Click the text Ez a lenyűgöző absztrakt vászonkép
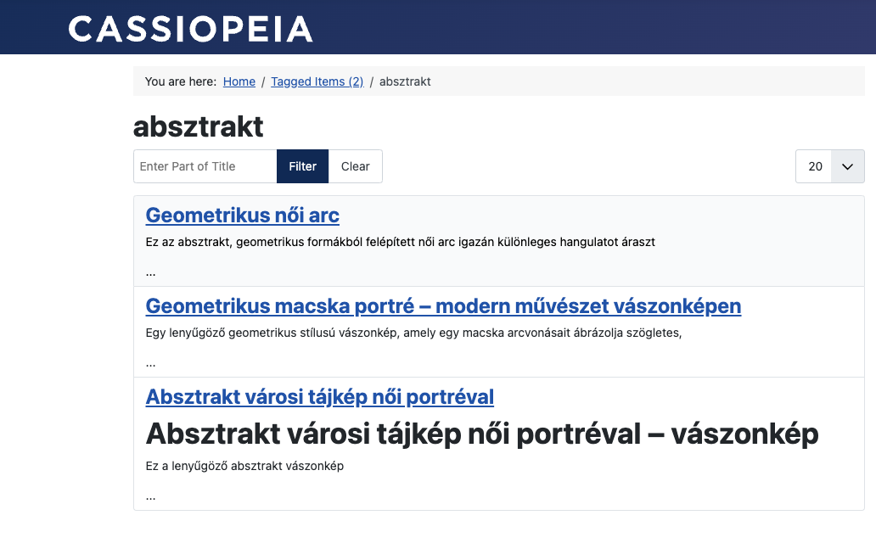Screen dimensions: 876x560 [244, 466]
